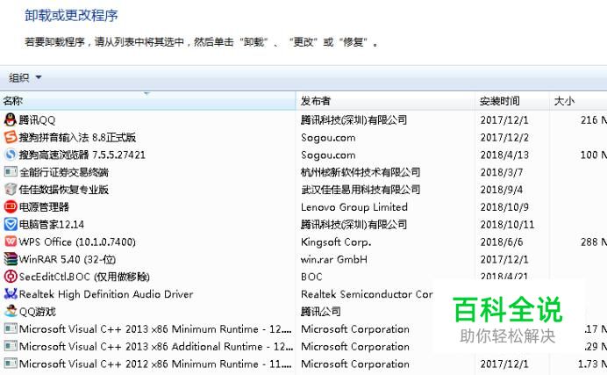
Task: Click install date 2017/12/2
Action: pyautogui.click(x=504, y=138)
